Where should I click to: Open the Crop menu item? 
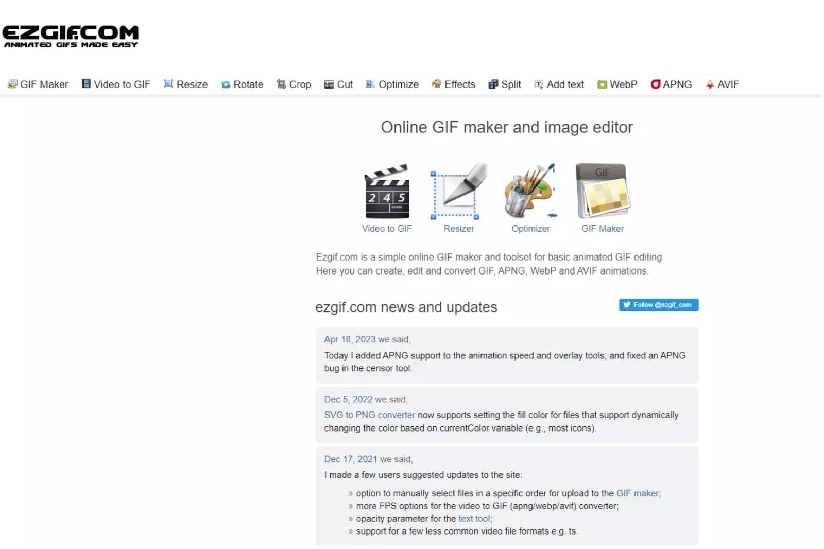[x=294, y=84]
